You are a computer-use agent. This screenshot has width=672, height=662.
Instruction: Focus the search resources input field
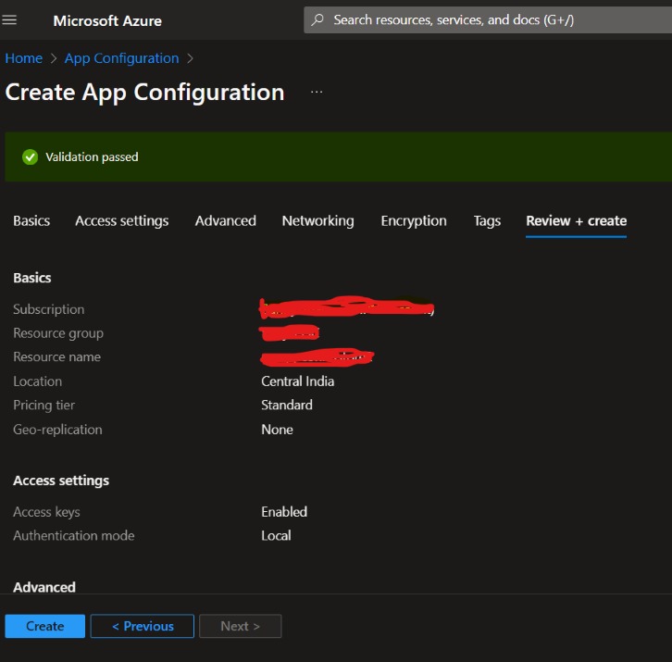pyautogui.click(x=481, y=19)
